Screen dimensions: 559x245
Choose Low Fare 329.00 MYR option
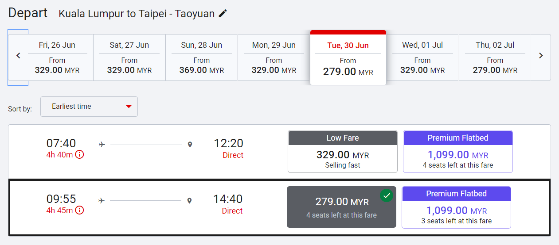[x=343, y=152]
